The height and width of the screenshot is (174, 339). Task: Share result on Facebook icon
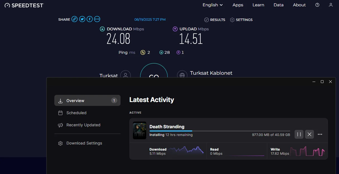pyautogui.click(x=89, y=19)
